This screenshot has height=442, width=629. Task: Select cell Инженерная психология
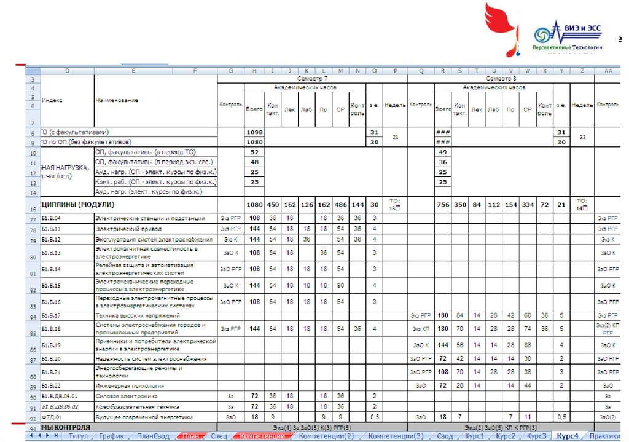(x=155, y=386)
